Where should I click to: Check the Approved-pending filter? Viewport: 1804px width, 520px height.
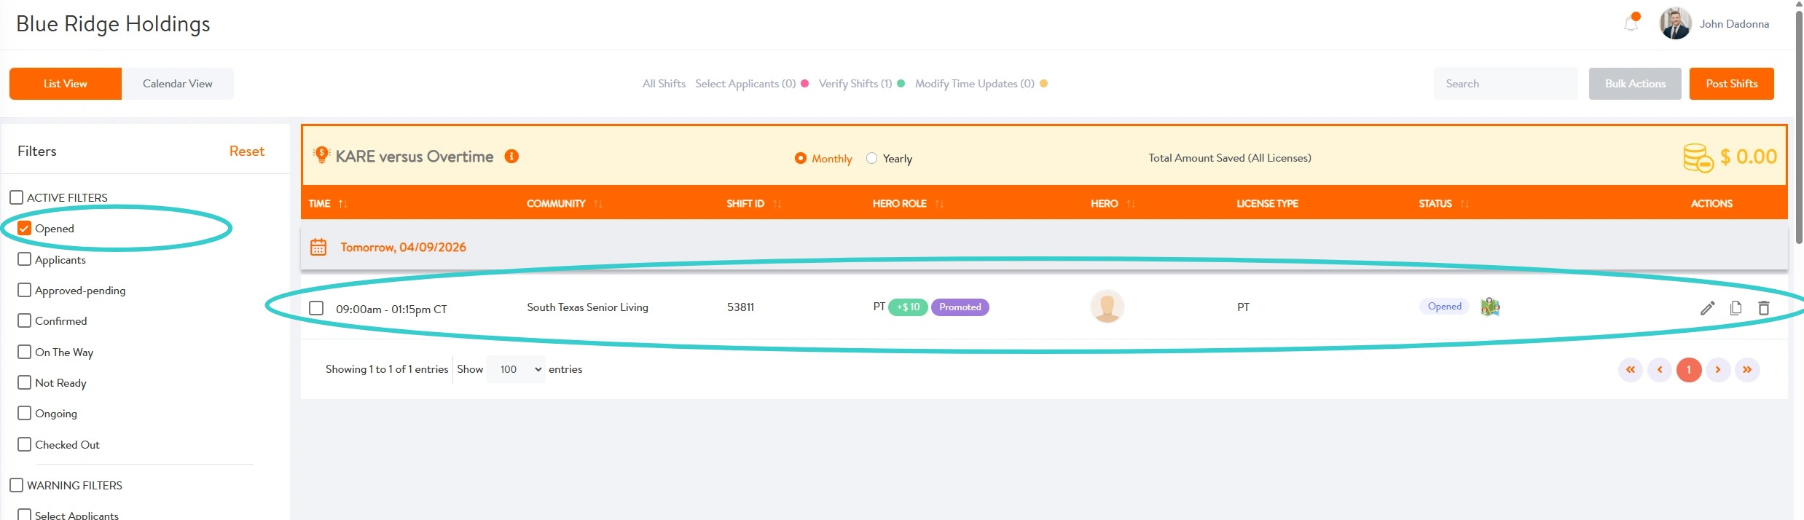(x=24, y=290)
